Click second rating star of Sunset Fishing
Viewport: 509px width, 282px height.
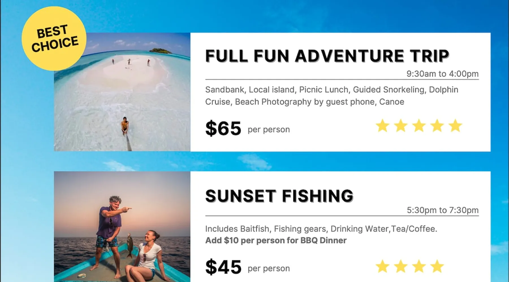pyautogui.click(x=401, y=266)
